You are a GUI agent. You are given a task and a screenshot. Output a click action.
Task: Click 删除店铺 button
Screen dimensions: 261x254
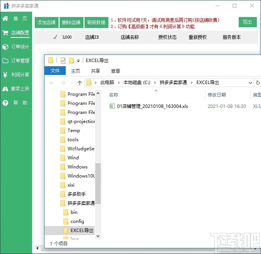[71, 22]
